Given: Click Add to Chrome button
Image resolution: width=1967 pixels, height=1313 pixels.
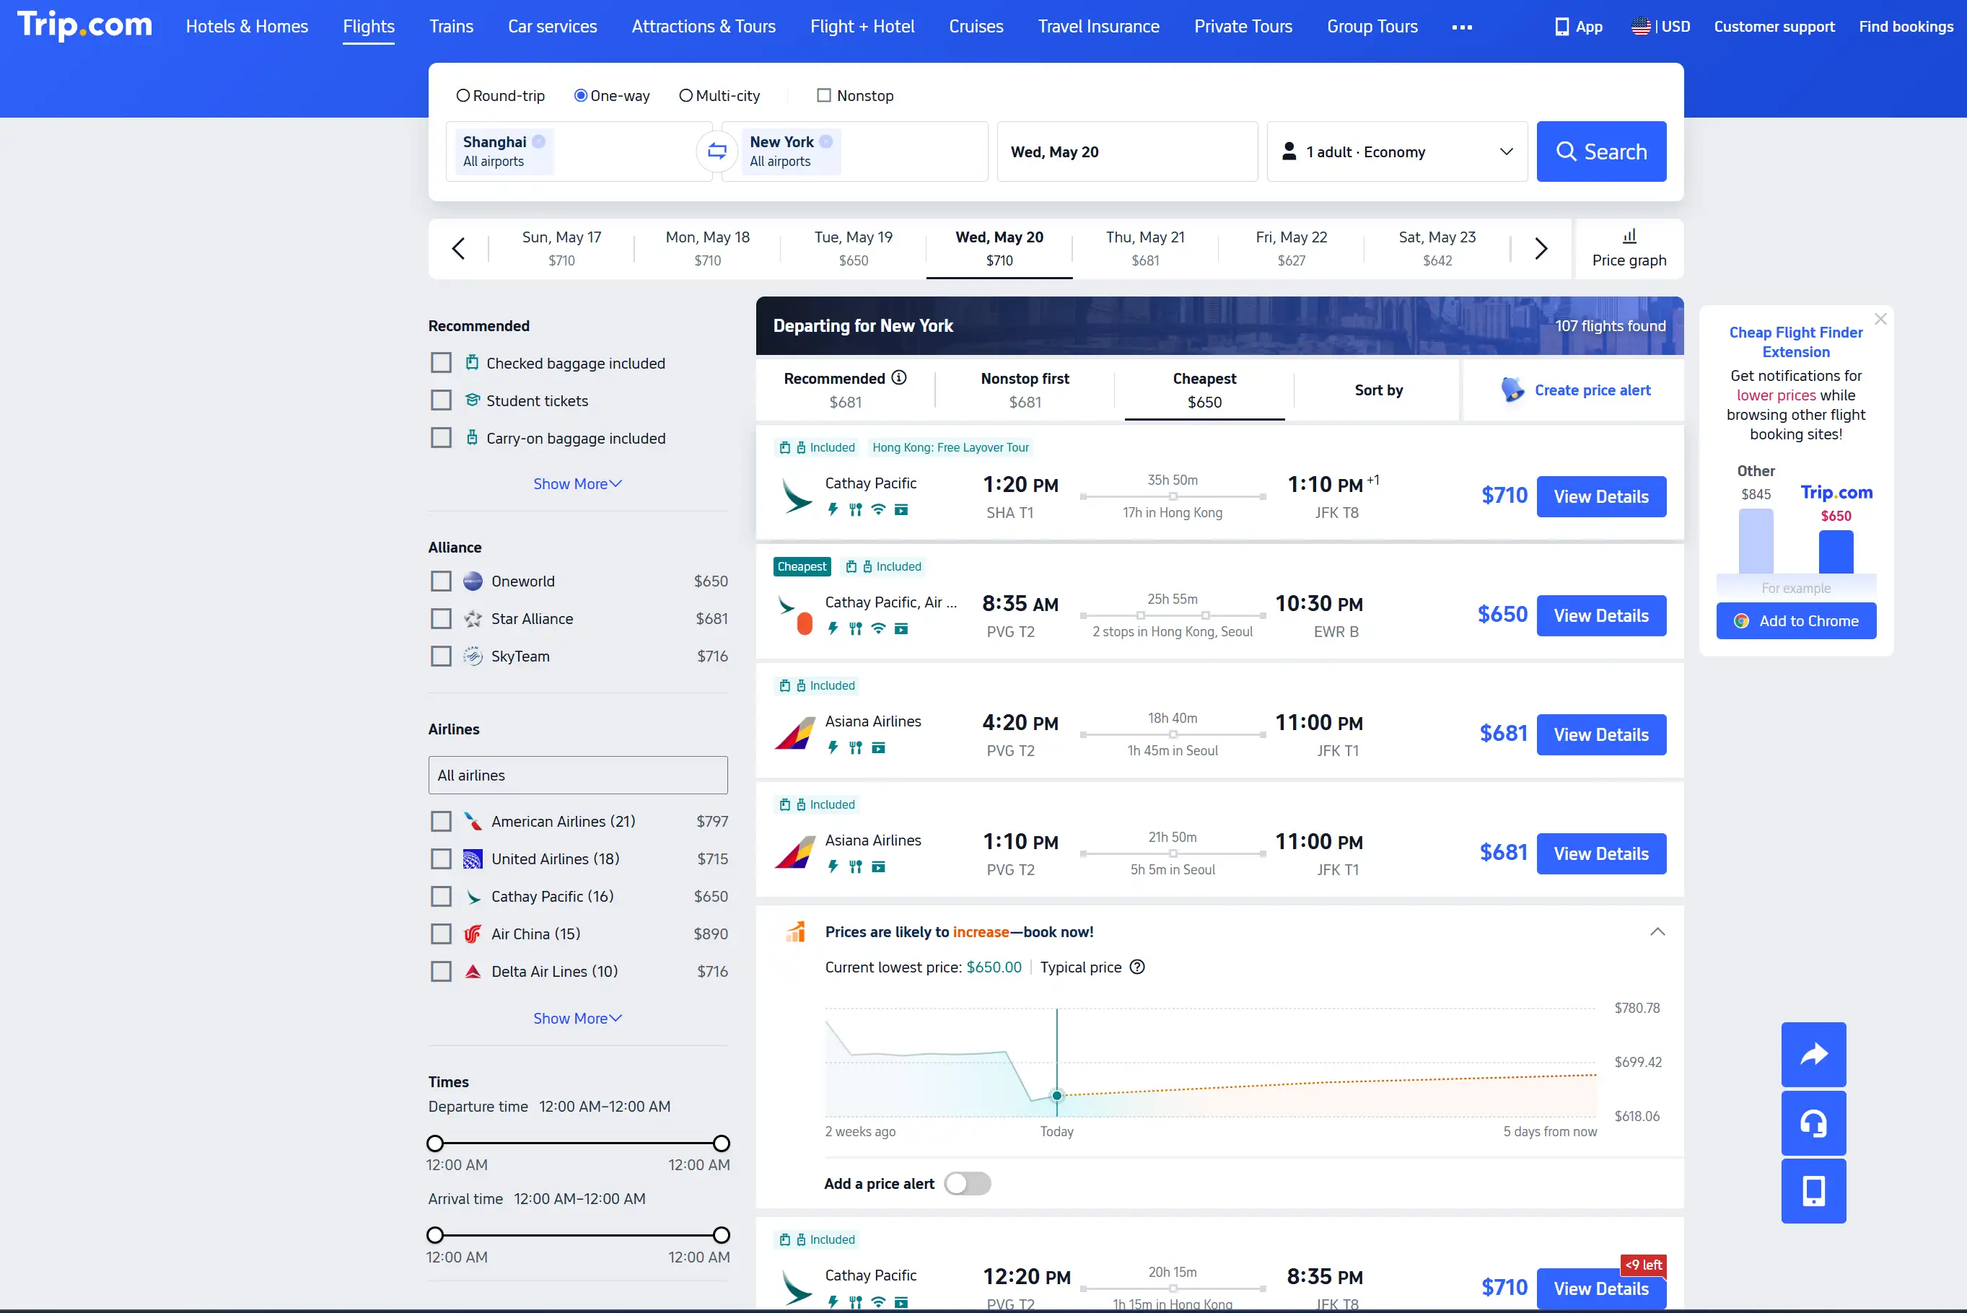Looking at the screenshot, I should [x=1796, y=620].
